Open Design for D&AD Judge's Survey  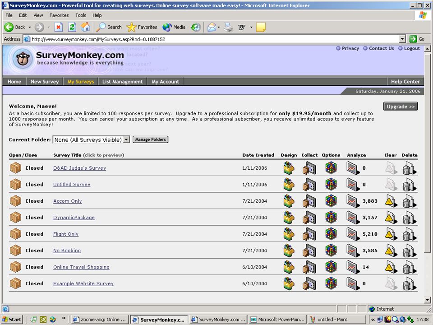tap(289, 168)
